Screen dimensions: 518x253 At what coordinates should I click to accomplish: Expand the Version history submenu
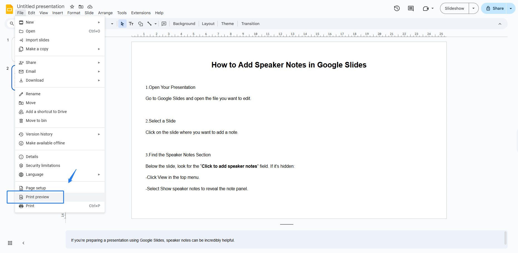point(99,134)
